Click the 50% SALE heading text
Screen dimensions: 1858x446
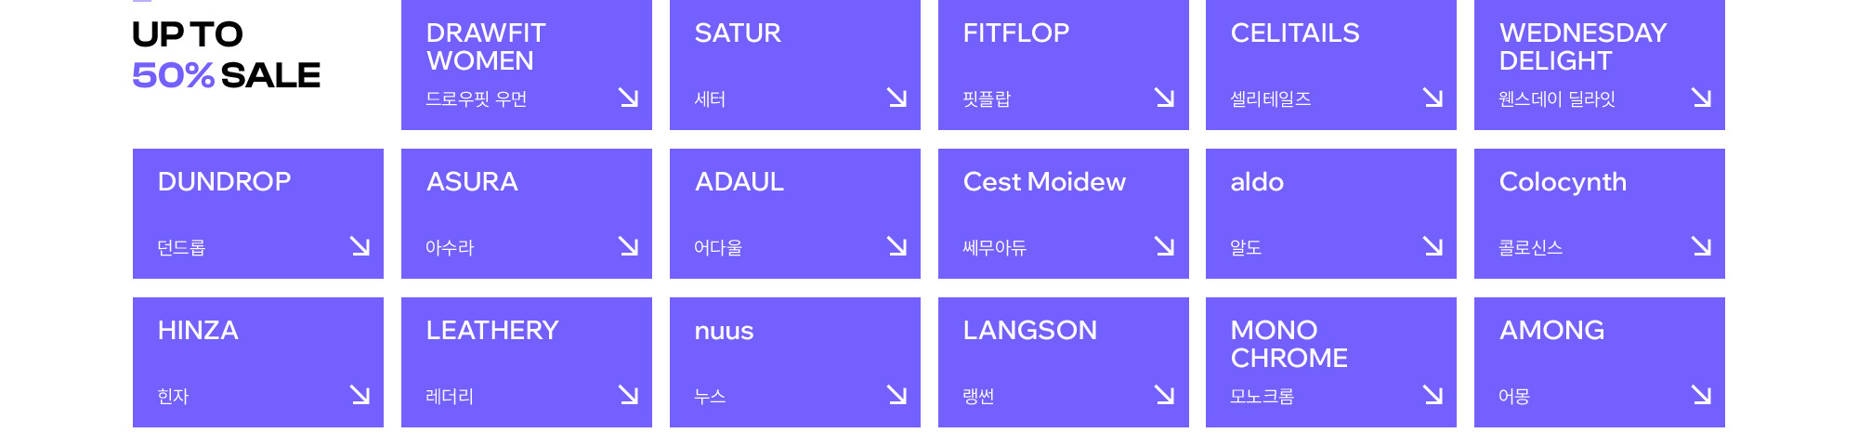tap(226, 75)
